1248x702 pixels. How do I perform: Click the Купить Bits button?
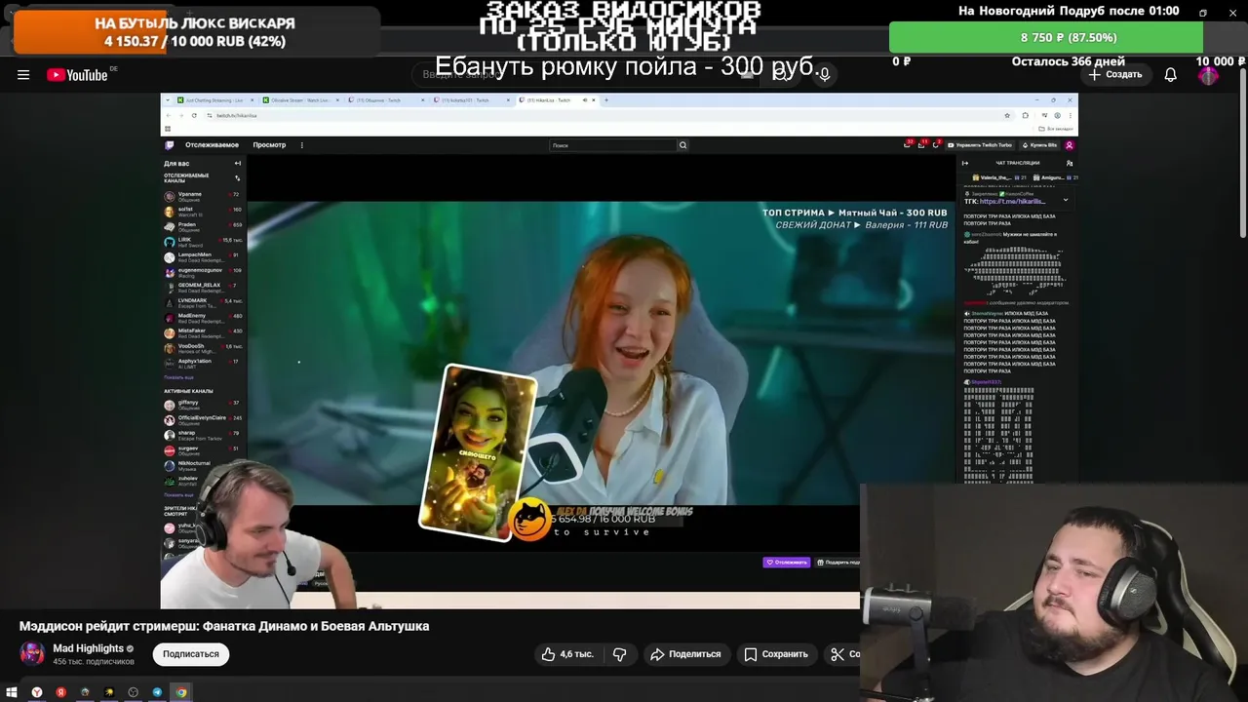click(1039, 145)
